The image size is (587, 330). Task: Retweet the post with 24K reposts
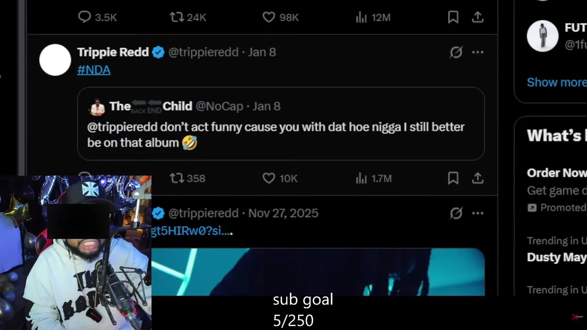tap(188, 17)
